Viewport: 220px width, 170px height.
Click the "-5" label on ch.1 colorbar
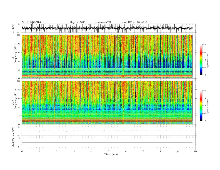(205, 60)
